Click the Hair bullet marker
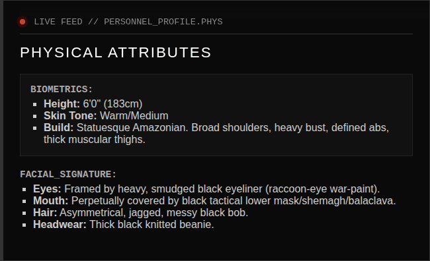430x261 pixels. 24,213
